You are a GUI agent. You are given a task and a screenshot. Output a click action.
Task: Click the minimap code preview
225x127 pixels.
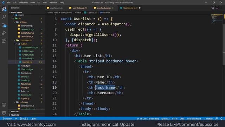click(217, 19)
